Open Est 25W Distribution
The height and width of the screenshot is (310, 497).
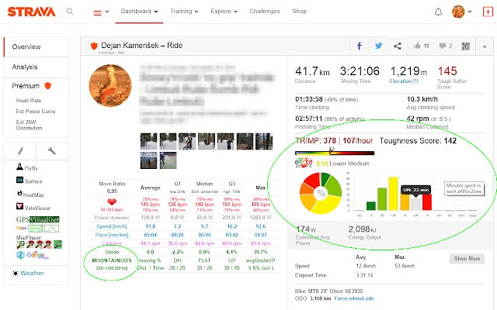point(29,125)
